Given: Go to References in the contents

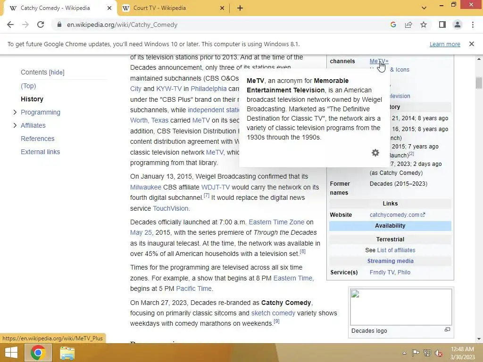Looking at the screenshot, I should tap(38, 139).
